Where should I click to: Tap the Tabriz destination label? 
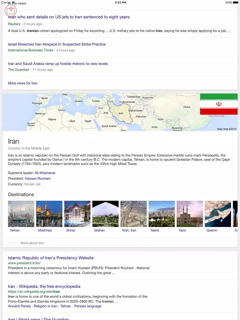point(155,230)
